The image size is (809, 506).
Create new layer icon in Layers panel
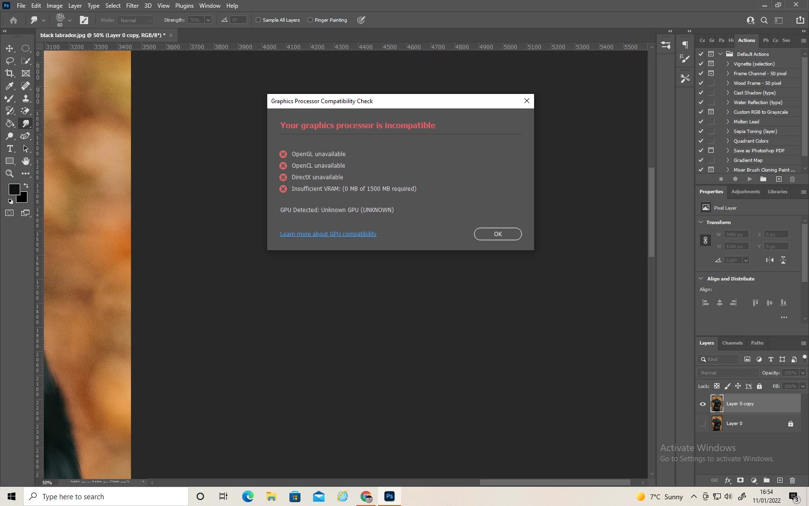(780, 480)
